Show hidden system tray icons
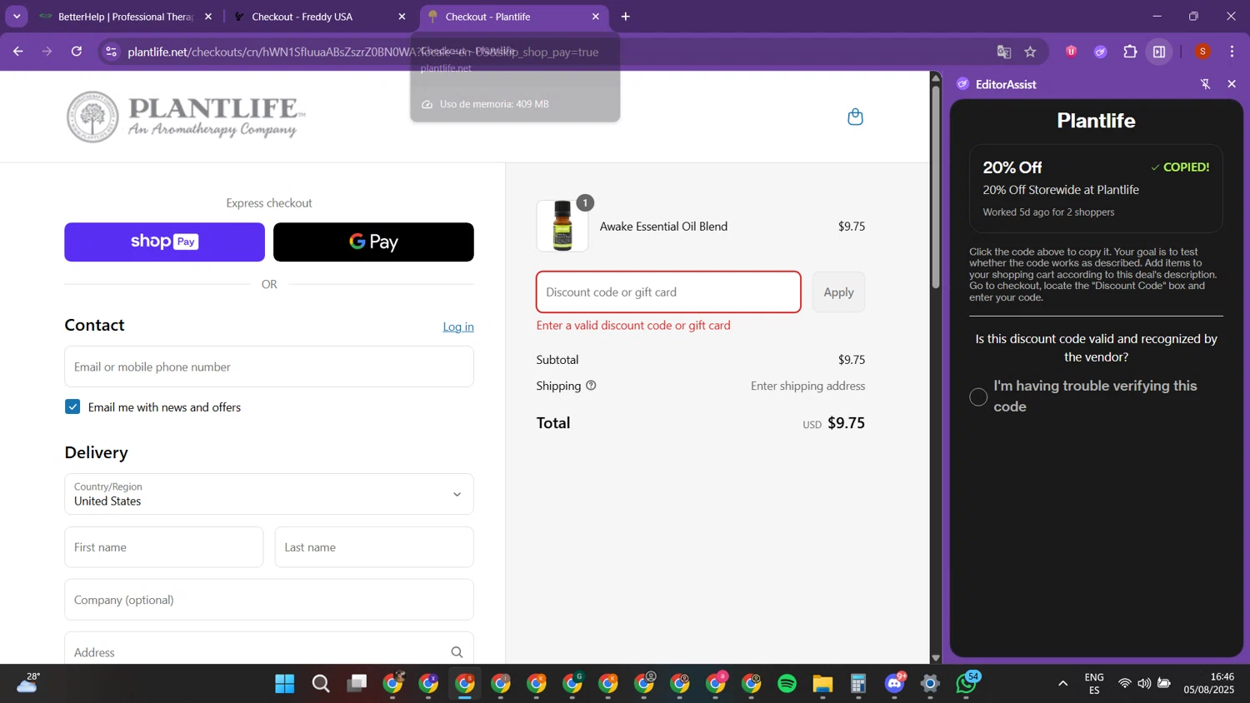This screenshot has width=1250, height=703. [x=1062, y=684]
